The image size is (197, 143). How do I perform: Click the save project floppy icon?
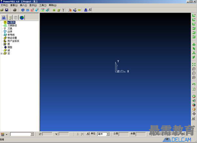7,10
